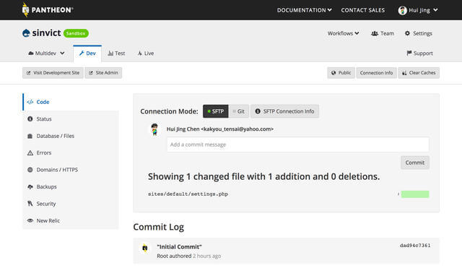Open the Settings menu item

[x=419, y=33]
